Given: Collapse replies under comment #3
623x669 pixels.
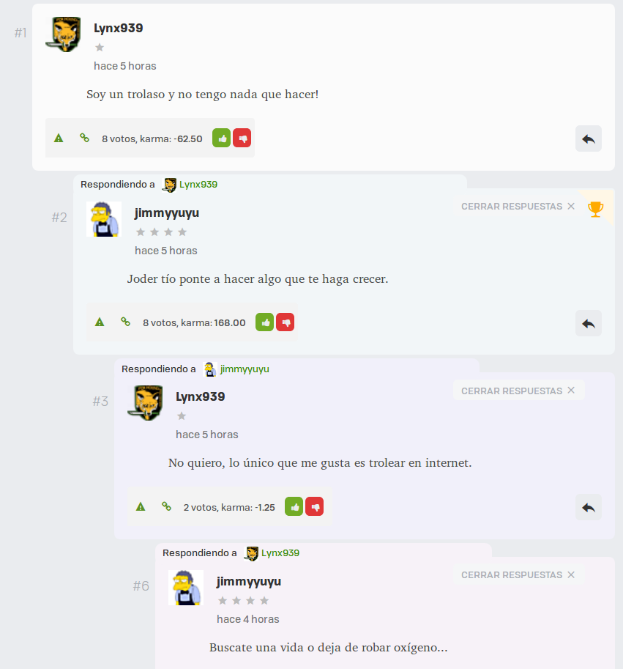Looking at the screenshot, I should pos(518,391).
